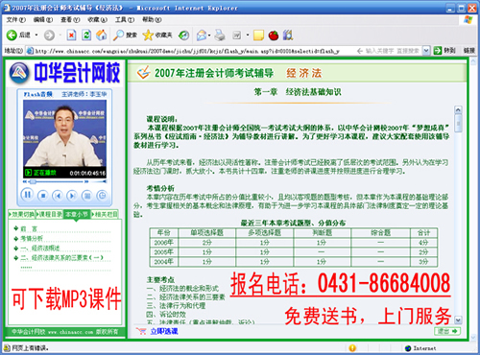The height and width of the screenshot is (355, 480).
Task: Click the grey Forward arrow button
Action: pyautogui.click(x=49, y=35)
